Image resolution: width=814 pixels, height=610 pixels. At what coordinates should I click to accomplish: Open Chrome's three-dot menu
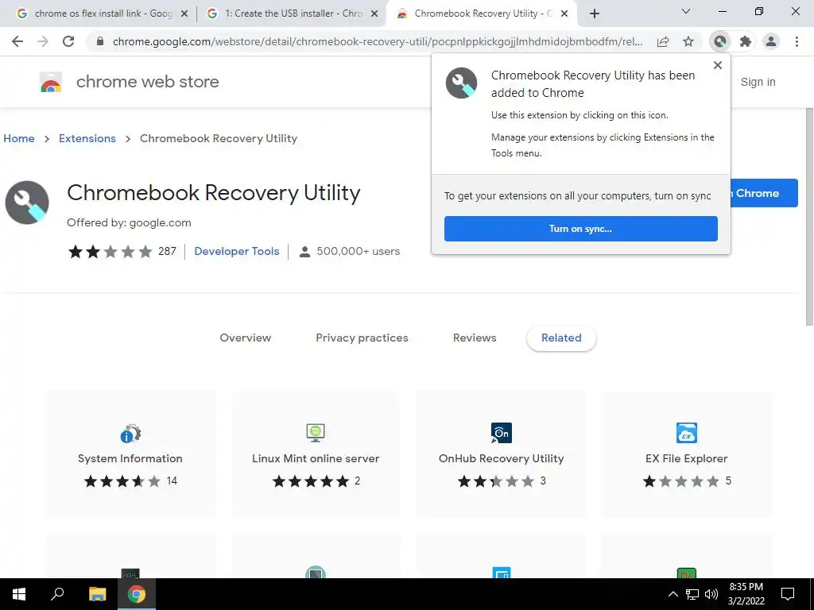[797, 41]
